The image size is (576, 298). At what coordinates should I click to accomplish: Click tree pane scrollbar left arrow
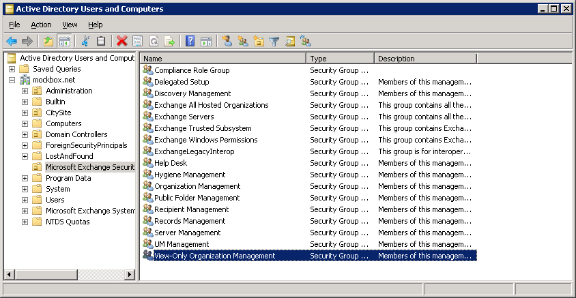point(9,274)
